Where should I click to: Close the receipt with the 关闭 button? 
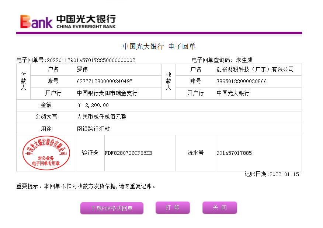coord(220,208)
